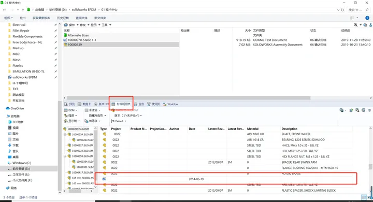Collapse the 10000353.SLDASM tree node
Screen dimensions: 373x202
coord(65,156)
